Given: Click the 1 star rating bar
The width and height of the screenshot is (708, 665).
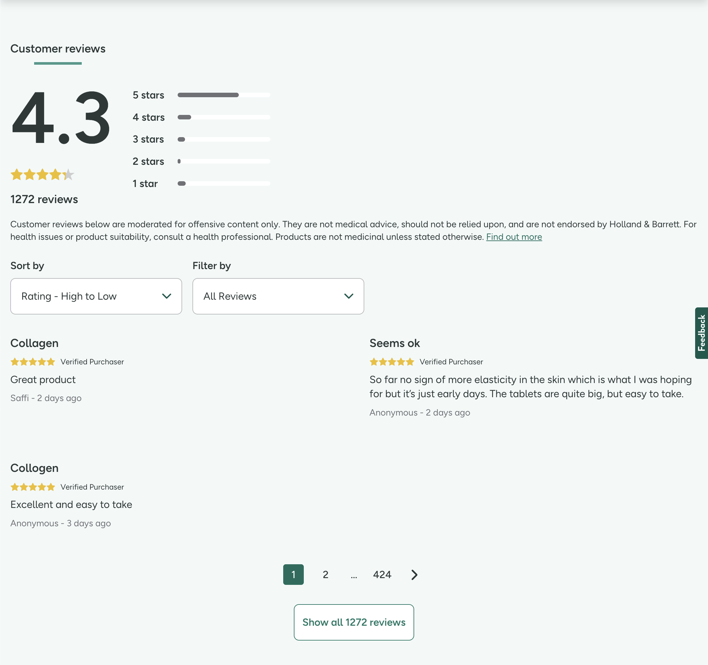Looking at the screenshot, I should [x=224, y=183].
